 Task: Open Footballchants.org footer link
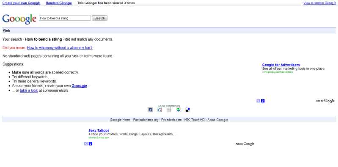146,120
